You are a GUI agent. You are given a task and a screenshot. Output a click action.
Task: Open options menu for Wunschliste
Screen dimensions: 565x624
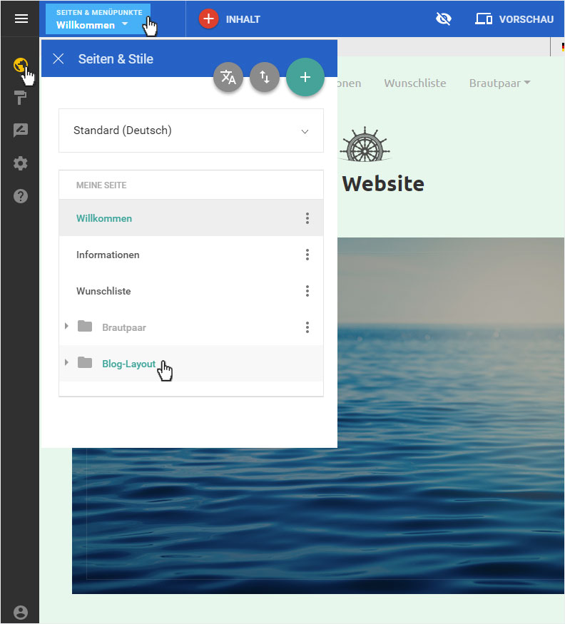click(x=307, y=291)
